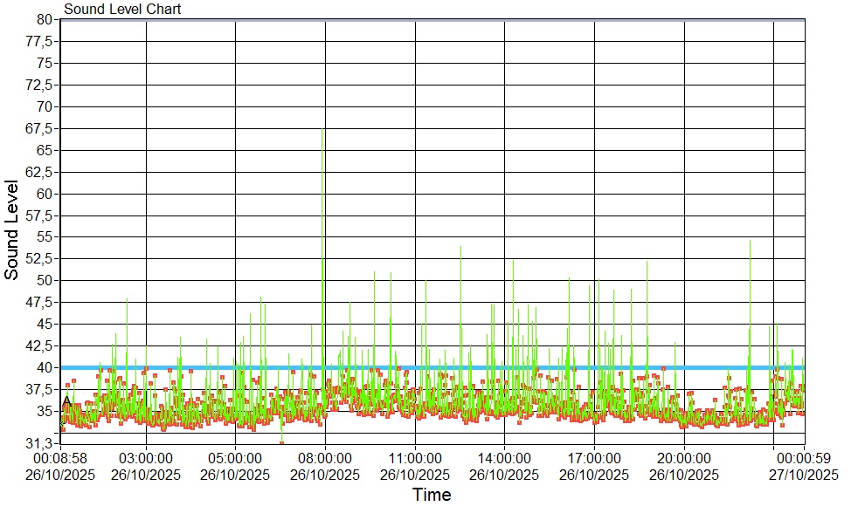The width and height of the screenshot is (865, 513).
Task: Select the peak of the 67.5 spike near 08:00
Action: coord(323,129)
